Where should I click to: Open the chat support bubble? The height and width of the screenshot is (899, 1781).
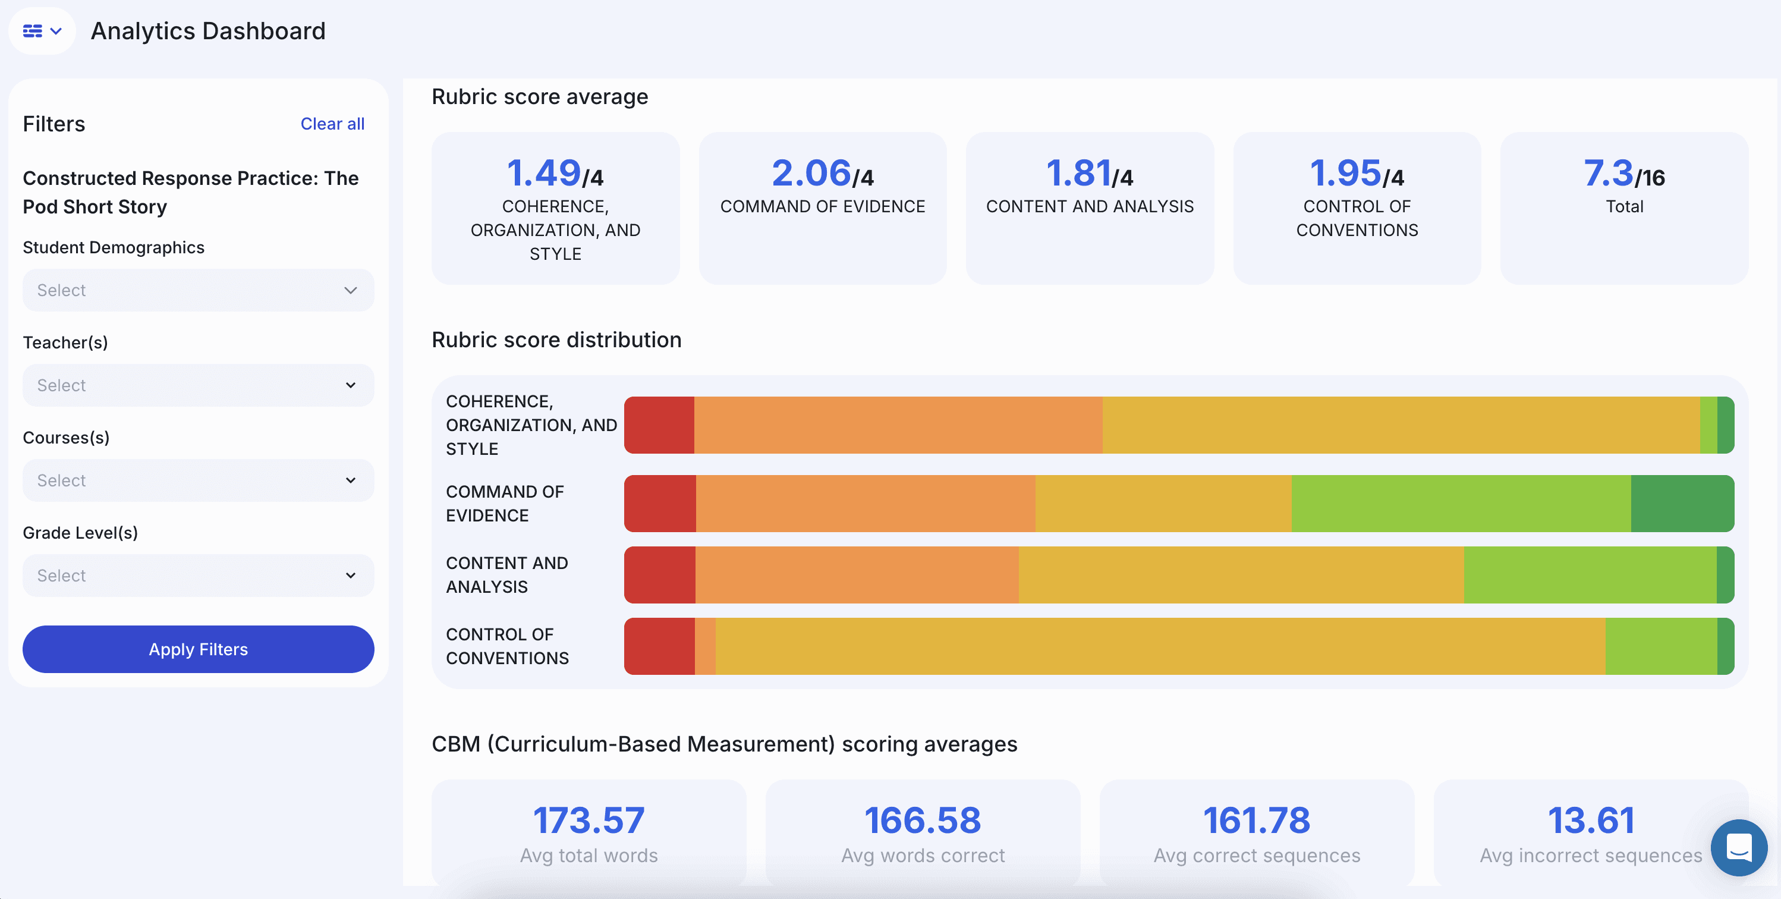(1738, 847)
